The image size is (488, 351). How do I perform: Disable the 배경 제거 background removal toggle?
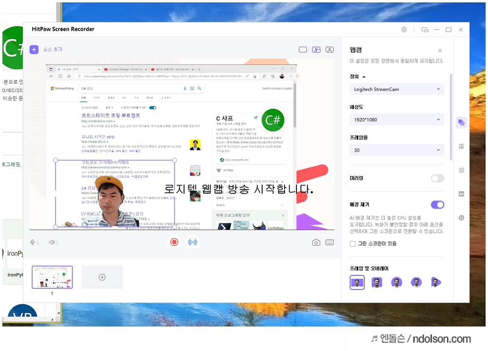point(438,204)
